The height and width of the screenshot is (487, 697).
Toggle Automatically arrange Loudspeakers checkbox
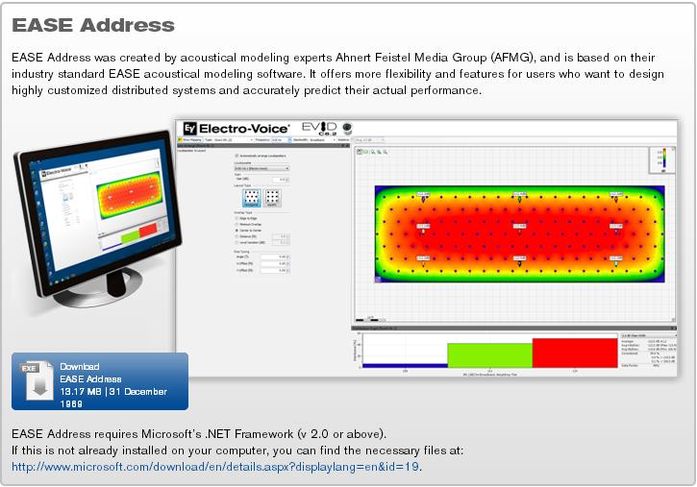click(236, 156)
